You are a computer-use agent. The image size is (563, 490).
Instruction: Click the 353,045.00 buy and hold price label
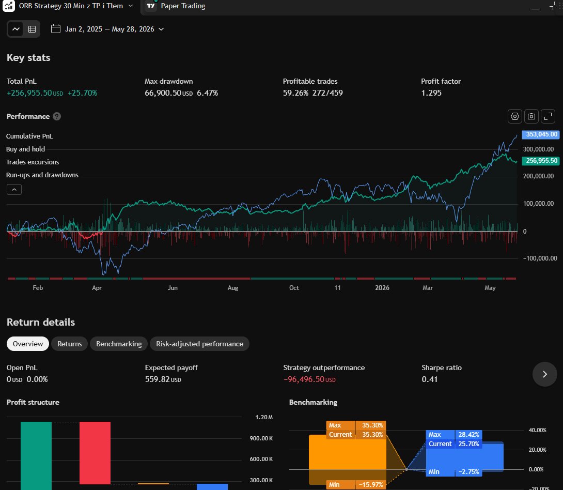coord(541,134)
